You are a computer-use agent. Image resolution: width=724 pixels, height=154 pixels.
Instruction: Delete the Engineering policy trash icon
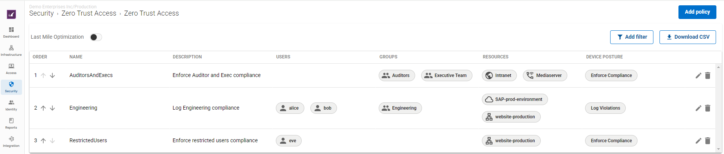(708, 108)
